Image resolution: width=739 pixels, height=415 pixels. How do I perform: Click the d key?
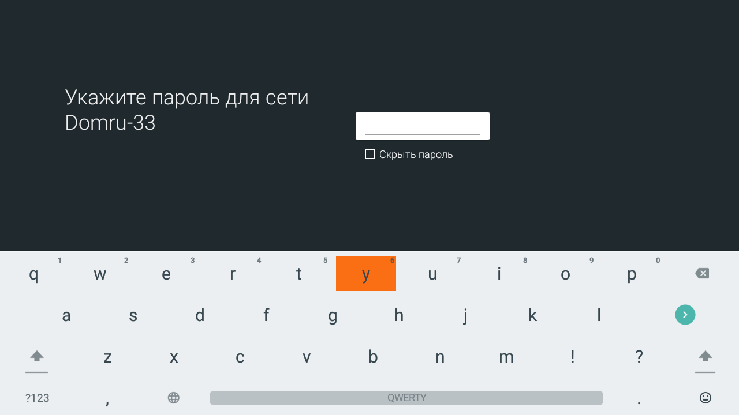pyautogui.click(x=200, y=315)
